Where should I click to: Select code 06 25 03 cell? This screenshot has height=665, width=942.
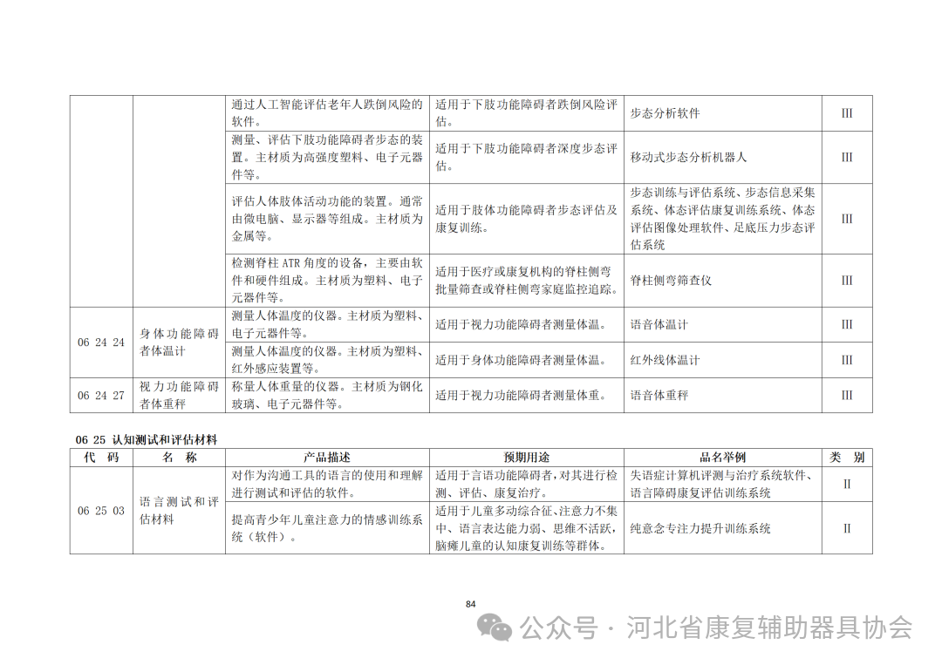(x=101, y=510)
